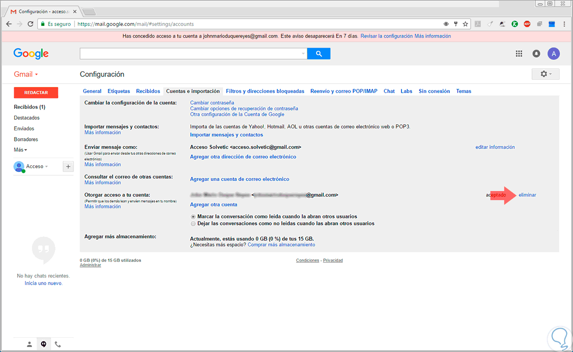Open the Recibidos settings tab
This screenshot has width=573, height=352.
148,91
